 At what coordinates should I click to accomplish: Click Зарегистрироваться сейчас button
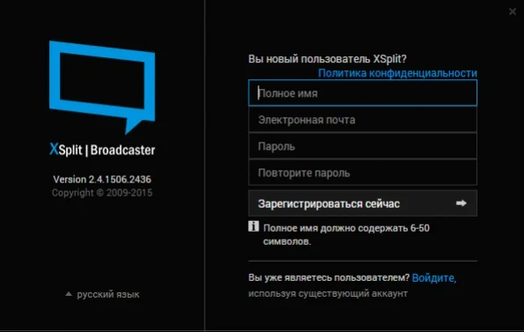coord(362,203)
